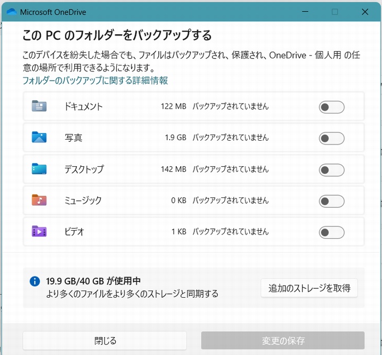
Task: Toggle デスクトップ backup switch on
Action: 331,170
